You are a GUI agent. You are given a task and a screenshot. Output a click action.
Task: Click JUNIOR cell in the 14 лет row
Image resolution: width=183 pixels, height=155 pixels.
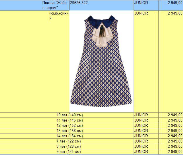pos(141,136)
